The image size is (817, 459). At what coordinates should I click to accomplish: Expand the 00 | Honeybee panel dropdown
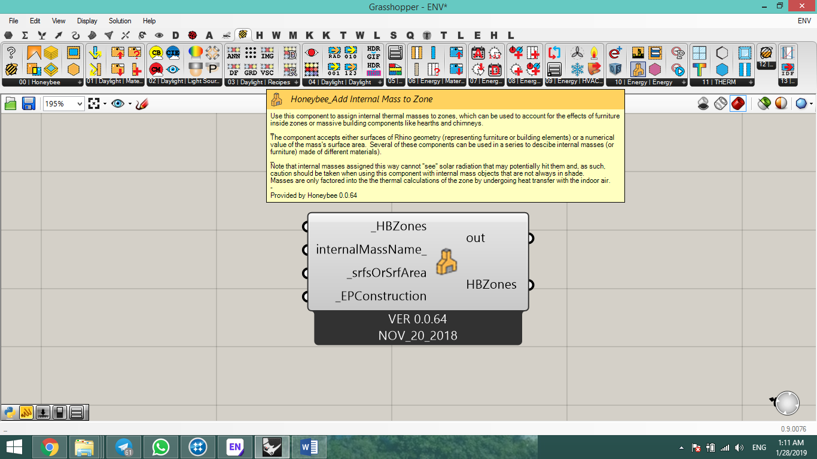pyautogui.click(x=80, y=82)
